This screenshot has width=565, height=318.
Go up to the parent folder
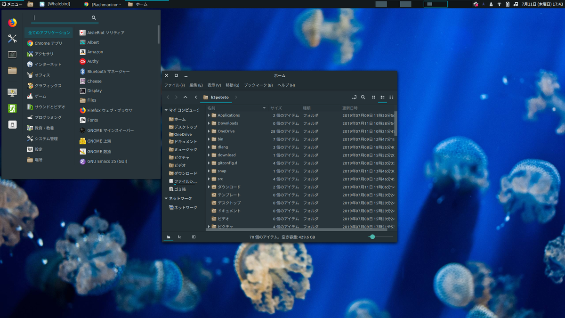(x=186, y=98)
